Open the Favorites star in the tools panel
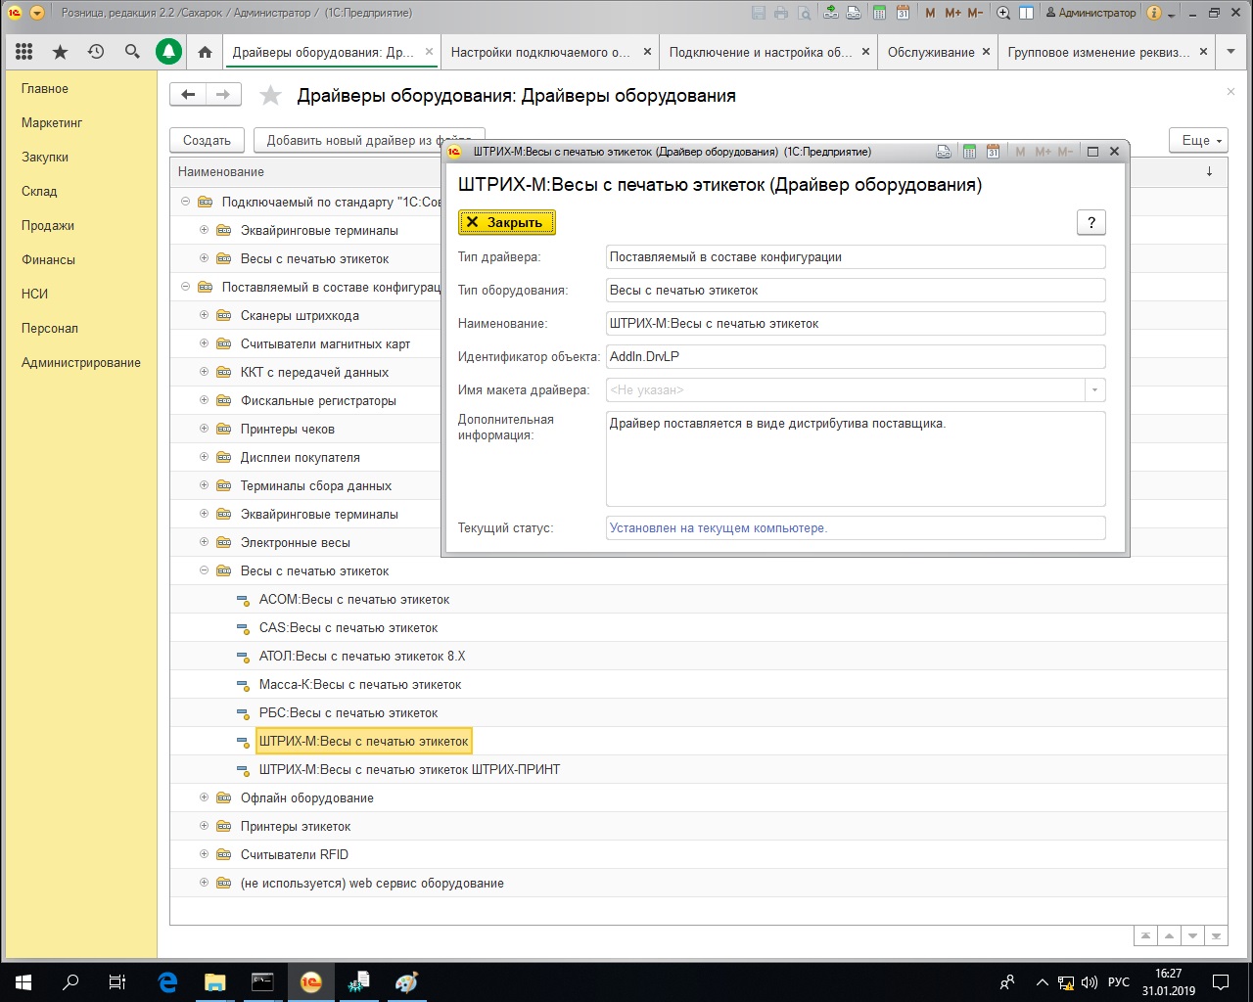This screenshot has width=1253, height=1002. [x=61, y=52]
